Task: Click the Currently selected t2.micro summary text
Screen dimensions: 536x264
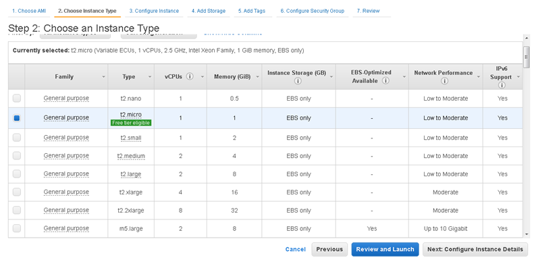Action: pyautogui.click(x=158, y=51)
